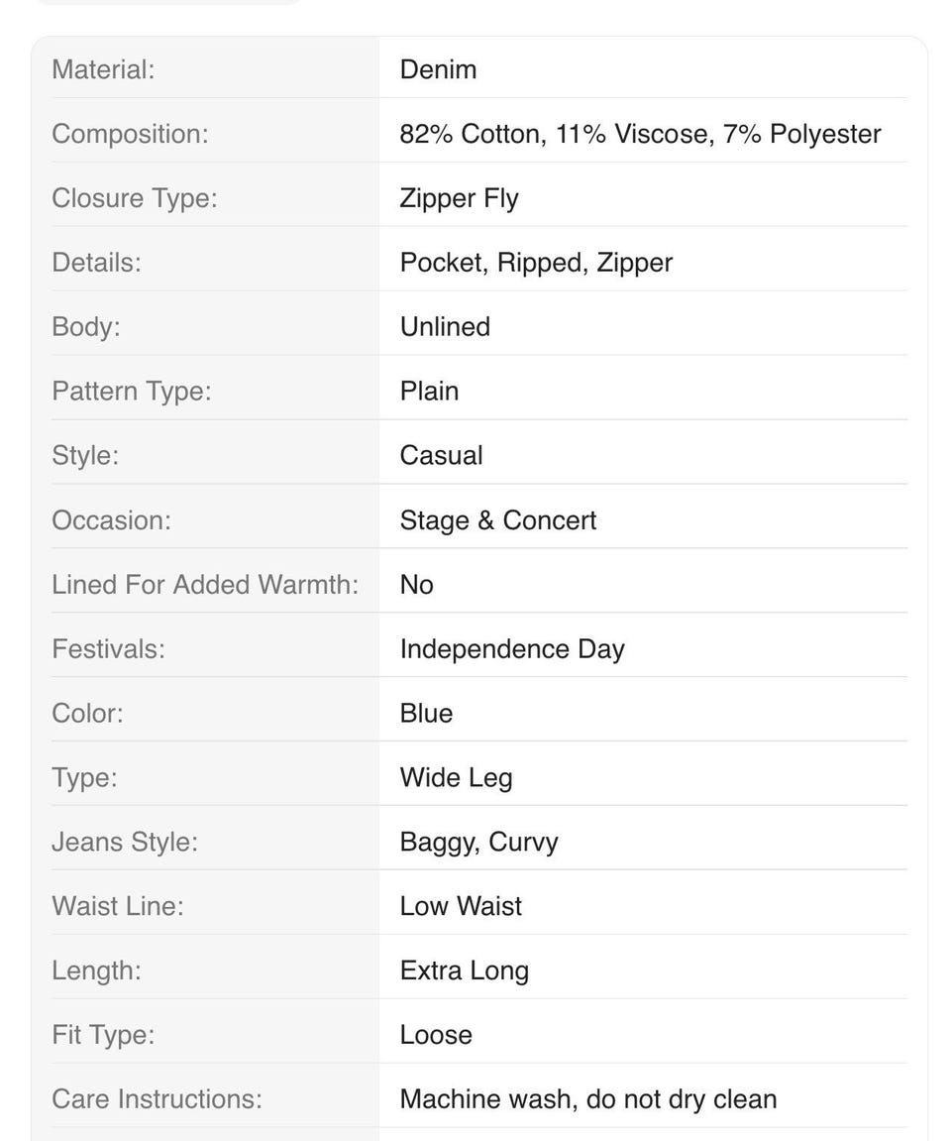Select the Wide Leg type value
951x1141 pixels.
(457, 778)
